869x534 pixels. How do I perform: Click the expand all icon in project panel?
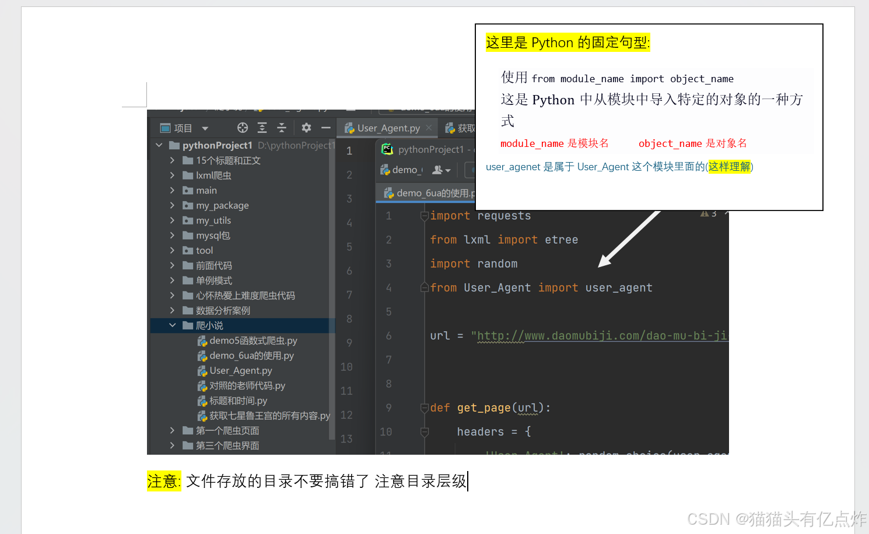[262, 128]
